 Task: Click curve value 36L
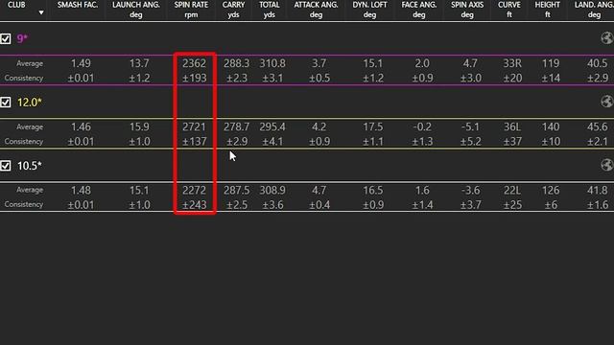point(512,126)
